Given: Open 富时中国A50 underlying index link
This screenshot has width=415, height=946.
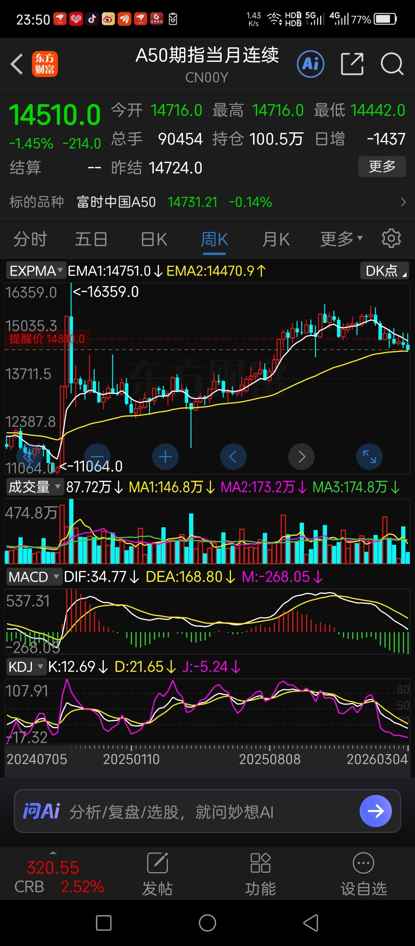Looking at the screenshot, I should pyautogui.click(x=116, y=202).
